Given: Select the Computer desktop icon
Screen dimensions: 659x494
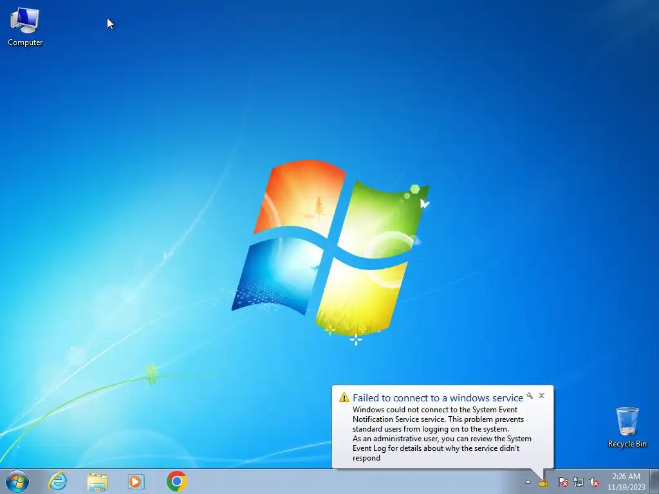Looking at the screenshot, I should coord(25,28).
